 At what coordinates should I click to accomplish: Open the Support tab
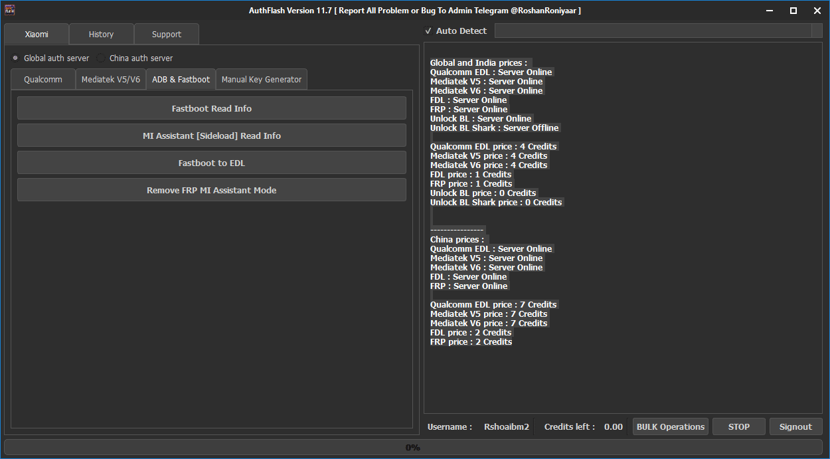pyautogui.click(x=166, y=35)
